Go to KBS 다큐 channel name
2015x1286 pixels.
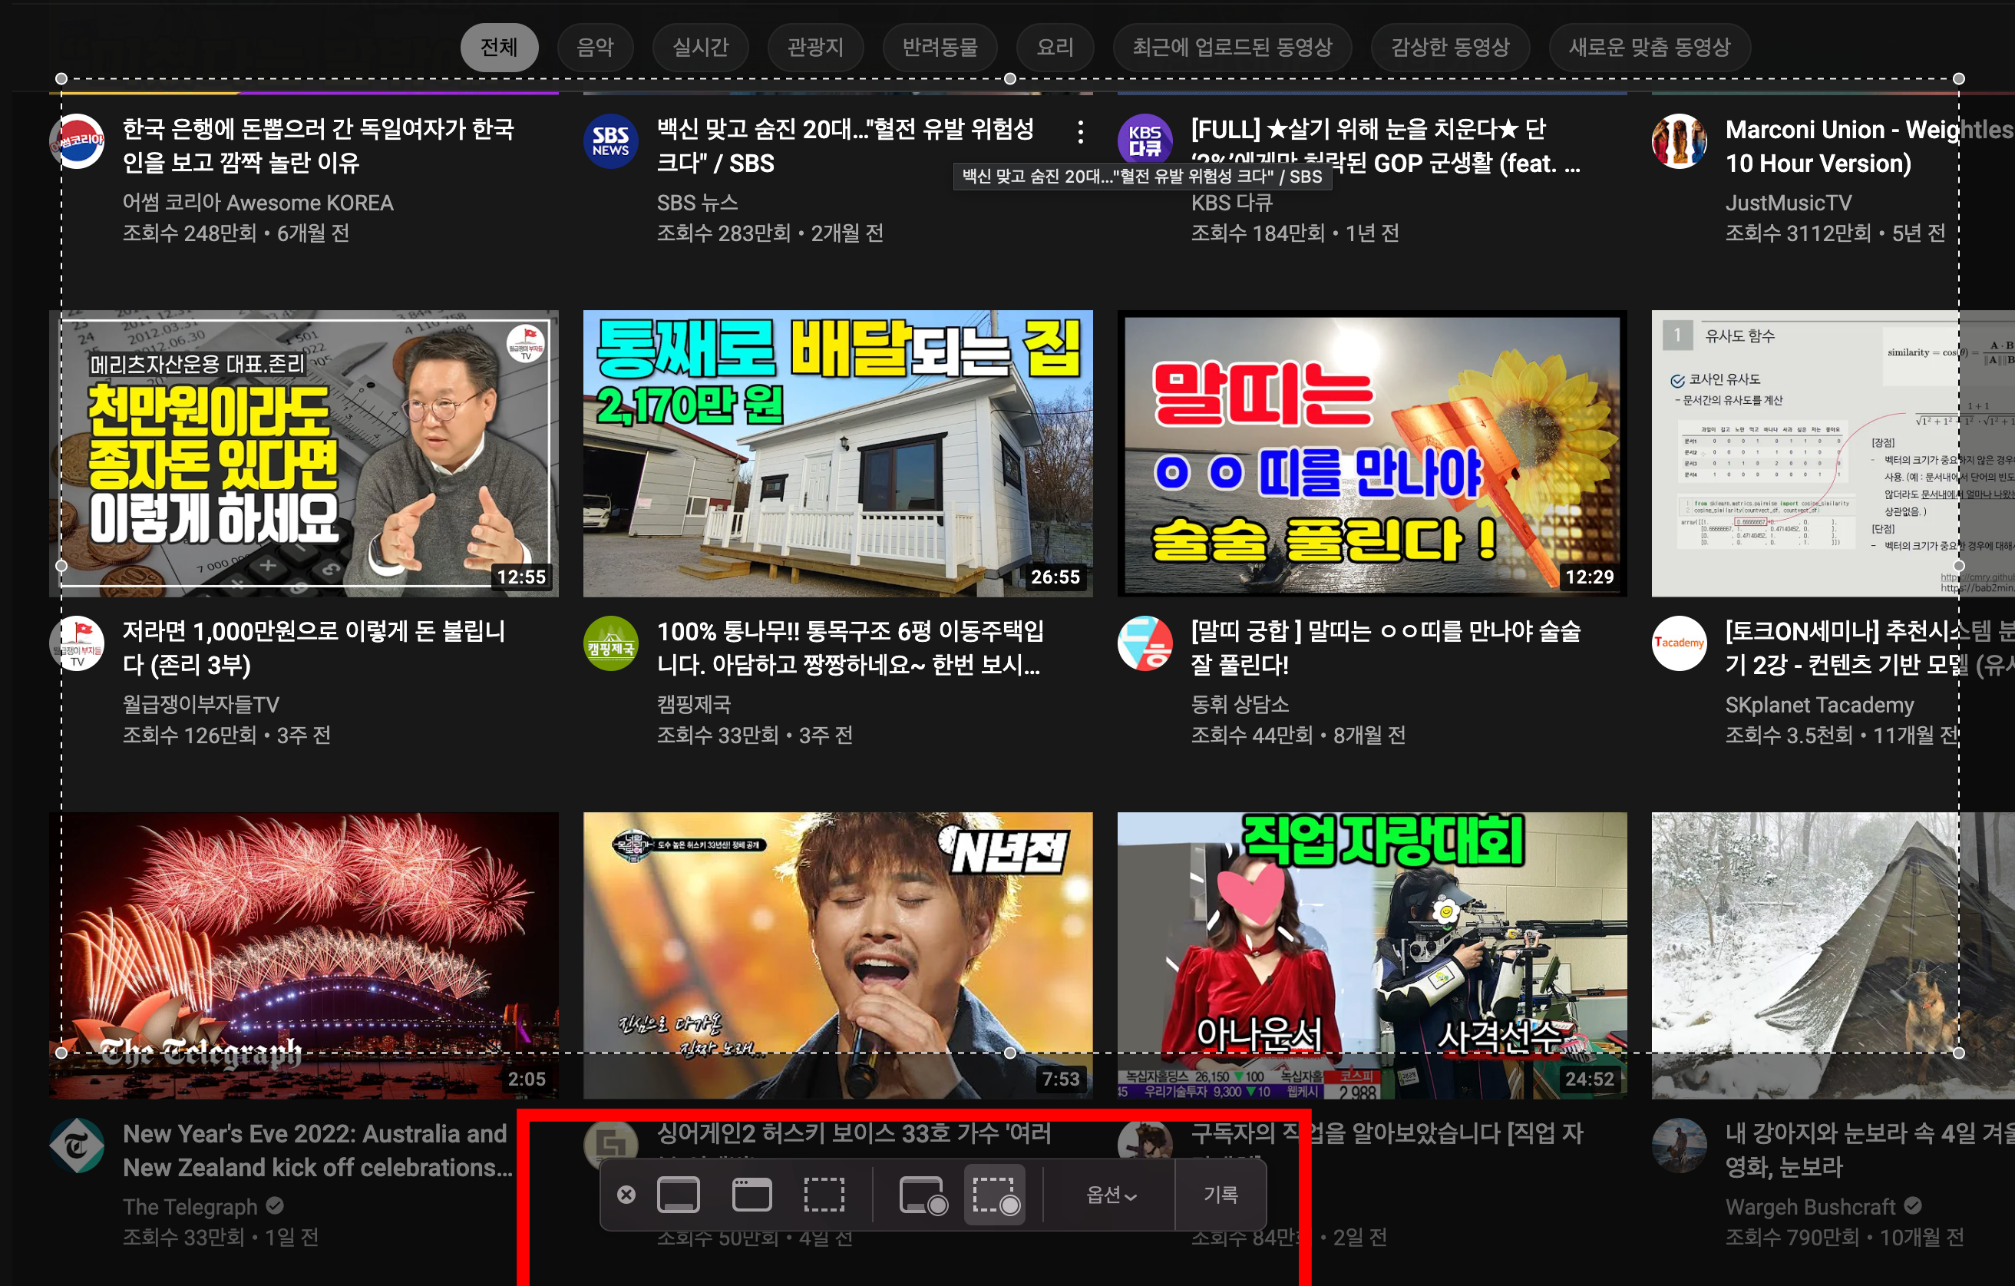pyautogui.click(x=1232, y=203)
